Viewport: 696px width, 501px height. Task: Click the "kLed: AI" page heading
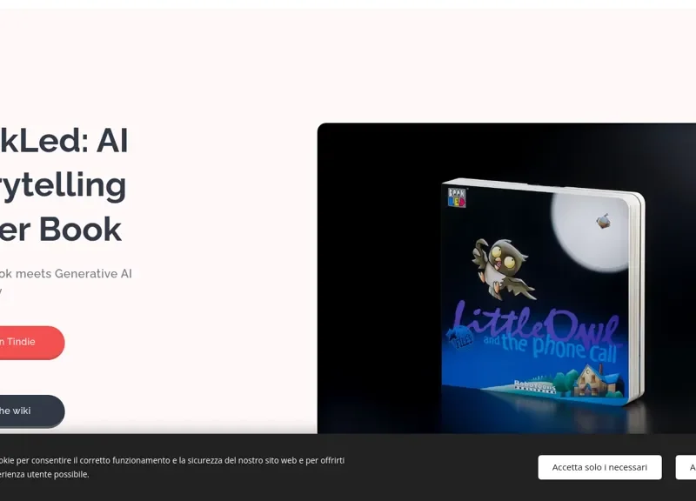(64, 140)
